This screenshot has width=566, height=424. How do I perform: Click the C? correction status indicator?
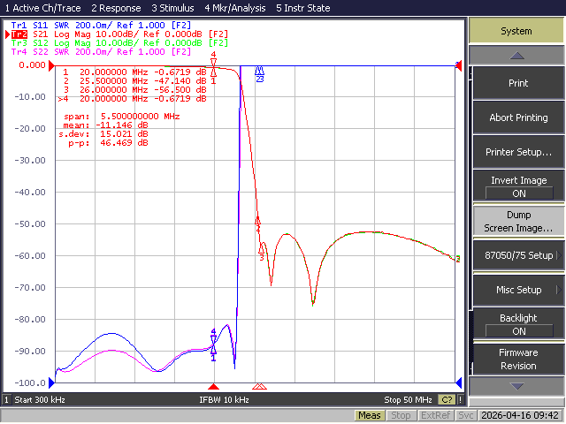point(447,400)
